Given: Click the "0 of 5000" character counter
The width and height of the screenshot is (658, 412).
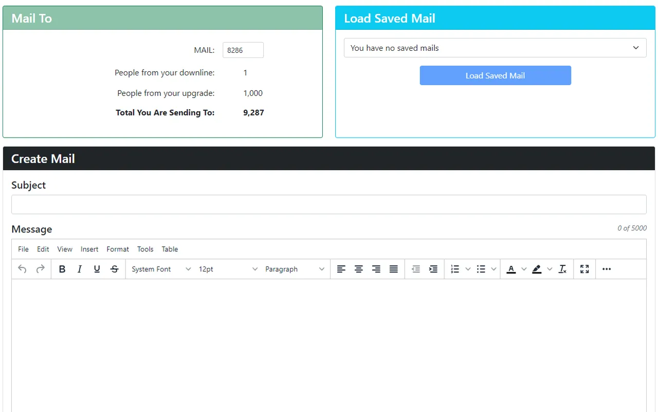Looking at the screenshot, I should tap(632, 228).
